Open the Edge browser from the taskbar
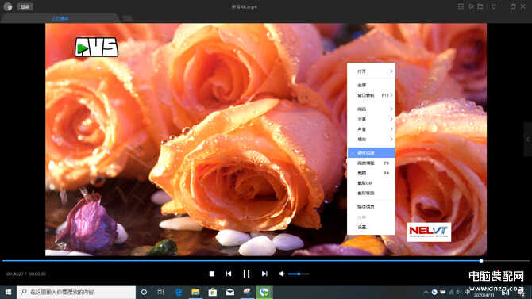 (x=179, y=292)
